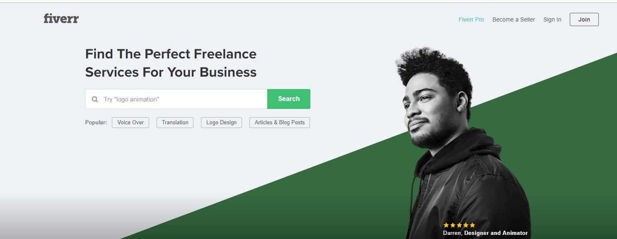617x239 pixels.
Task: Hit the green Search button
Action: point(289,99)
